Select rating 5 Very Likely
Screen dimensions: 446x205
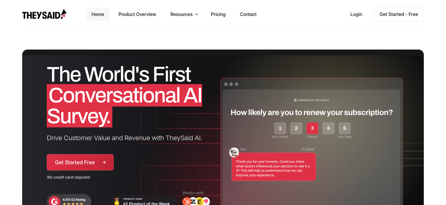pos(344,128)
